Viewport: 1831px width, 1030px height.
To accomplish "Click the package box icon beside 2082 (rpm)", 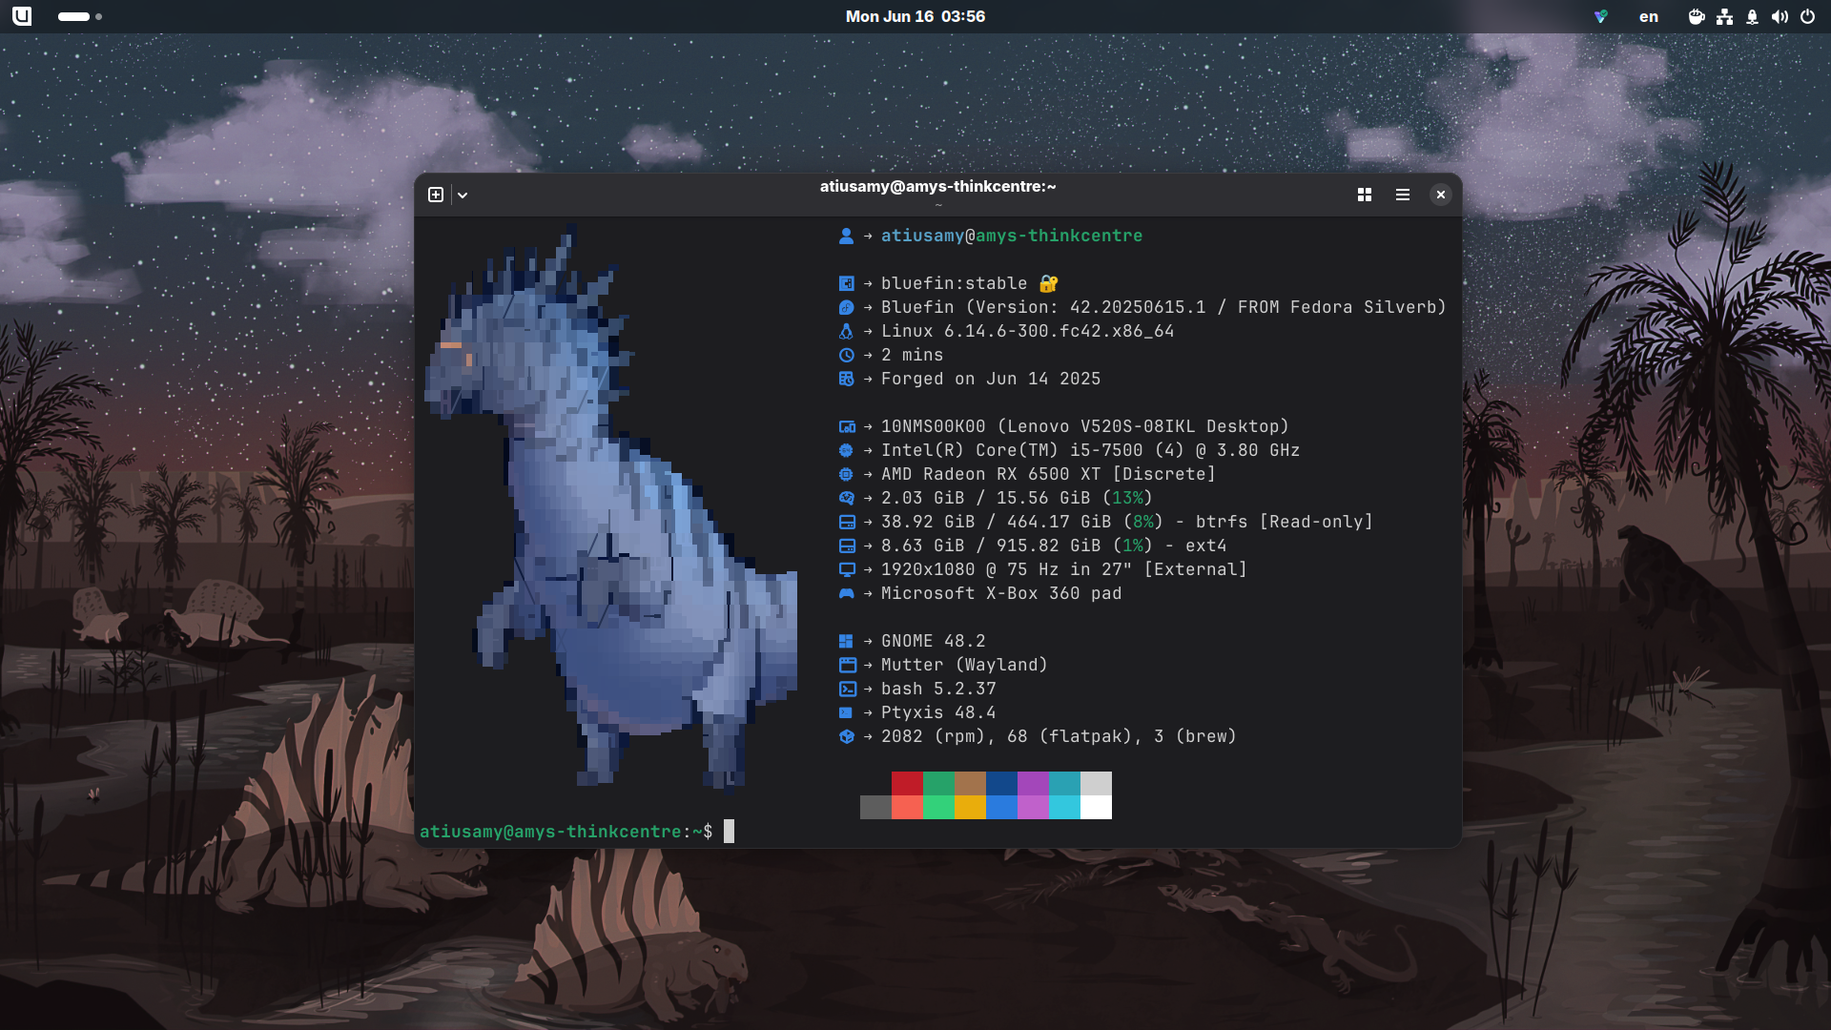I will (x=846, y=736).
